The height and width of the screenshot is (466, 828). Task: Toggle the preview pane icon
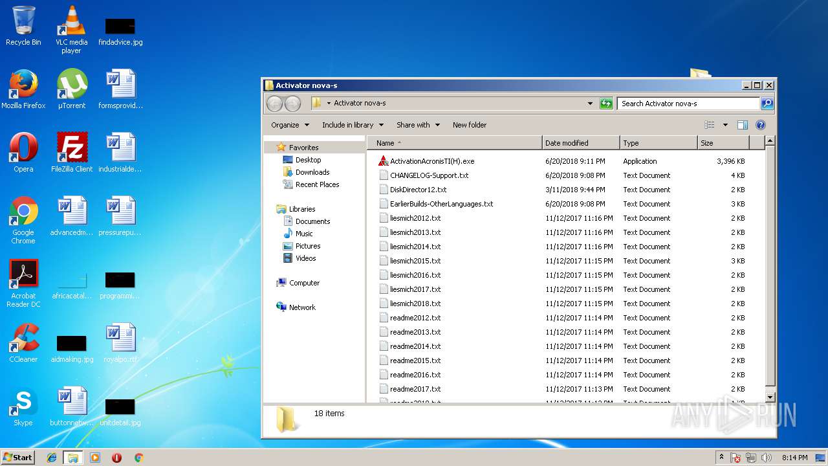(743, 125)
